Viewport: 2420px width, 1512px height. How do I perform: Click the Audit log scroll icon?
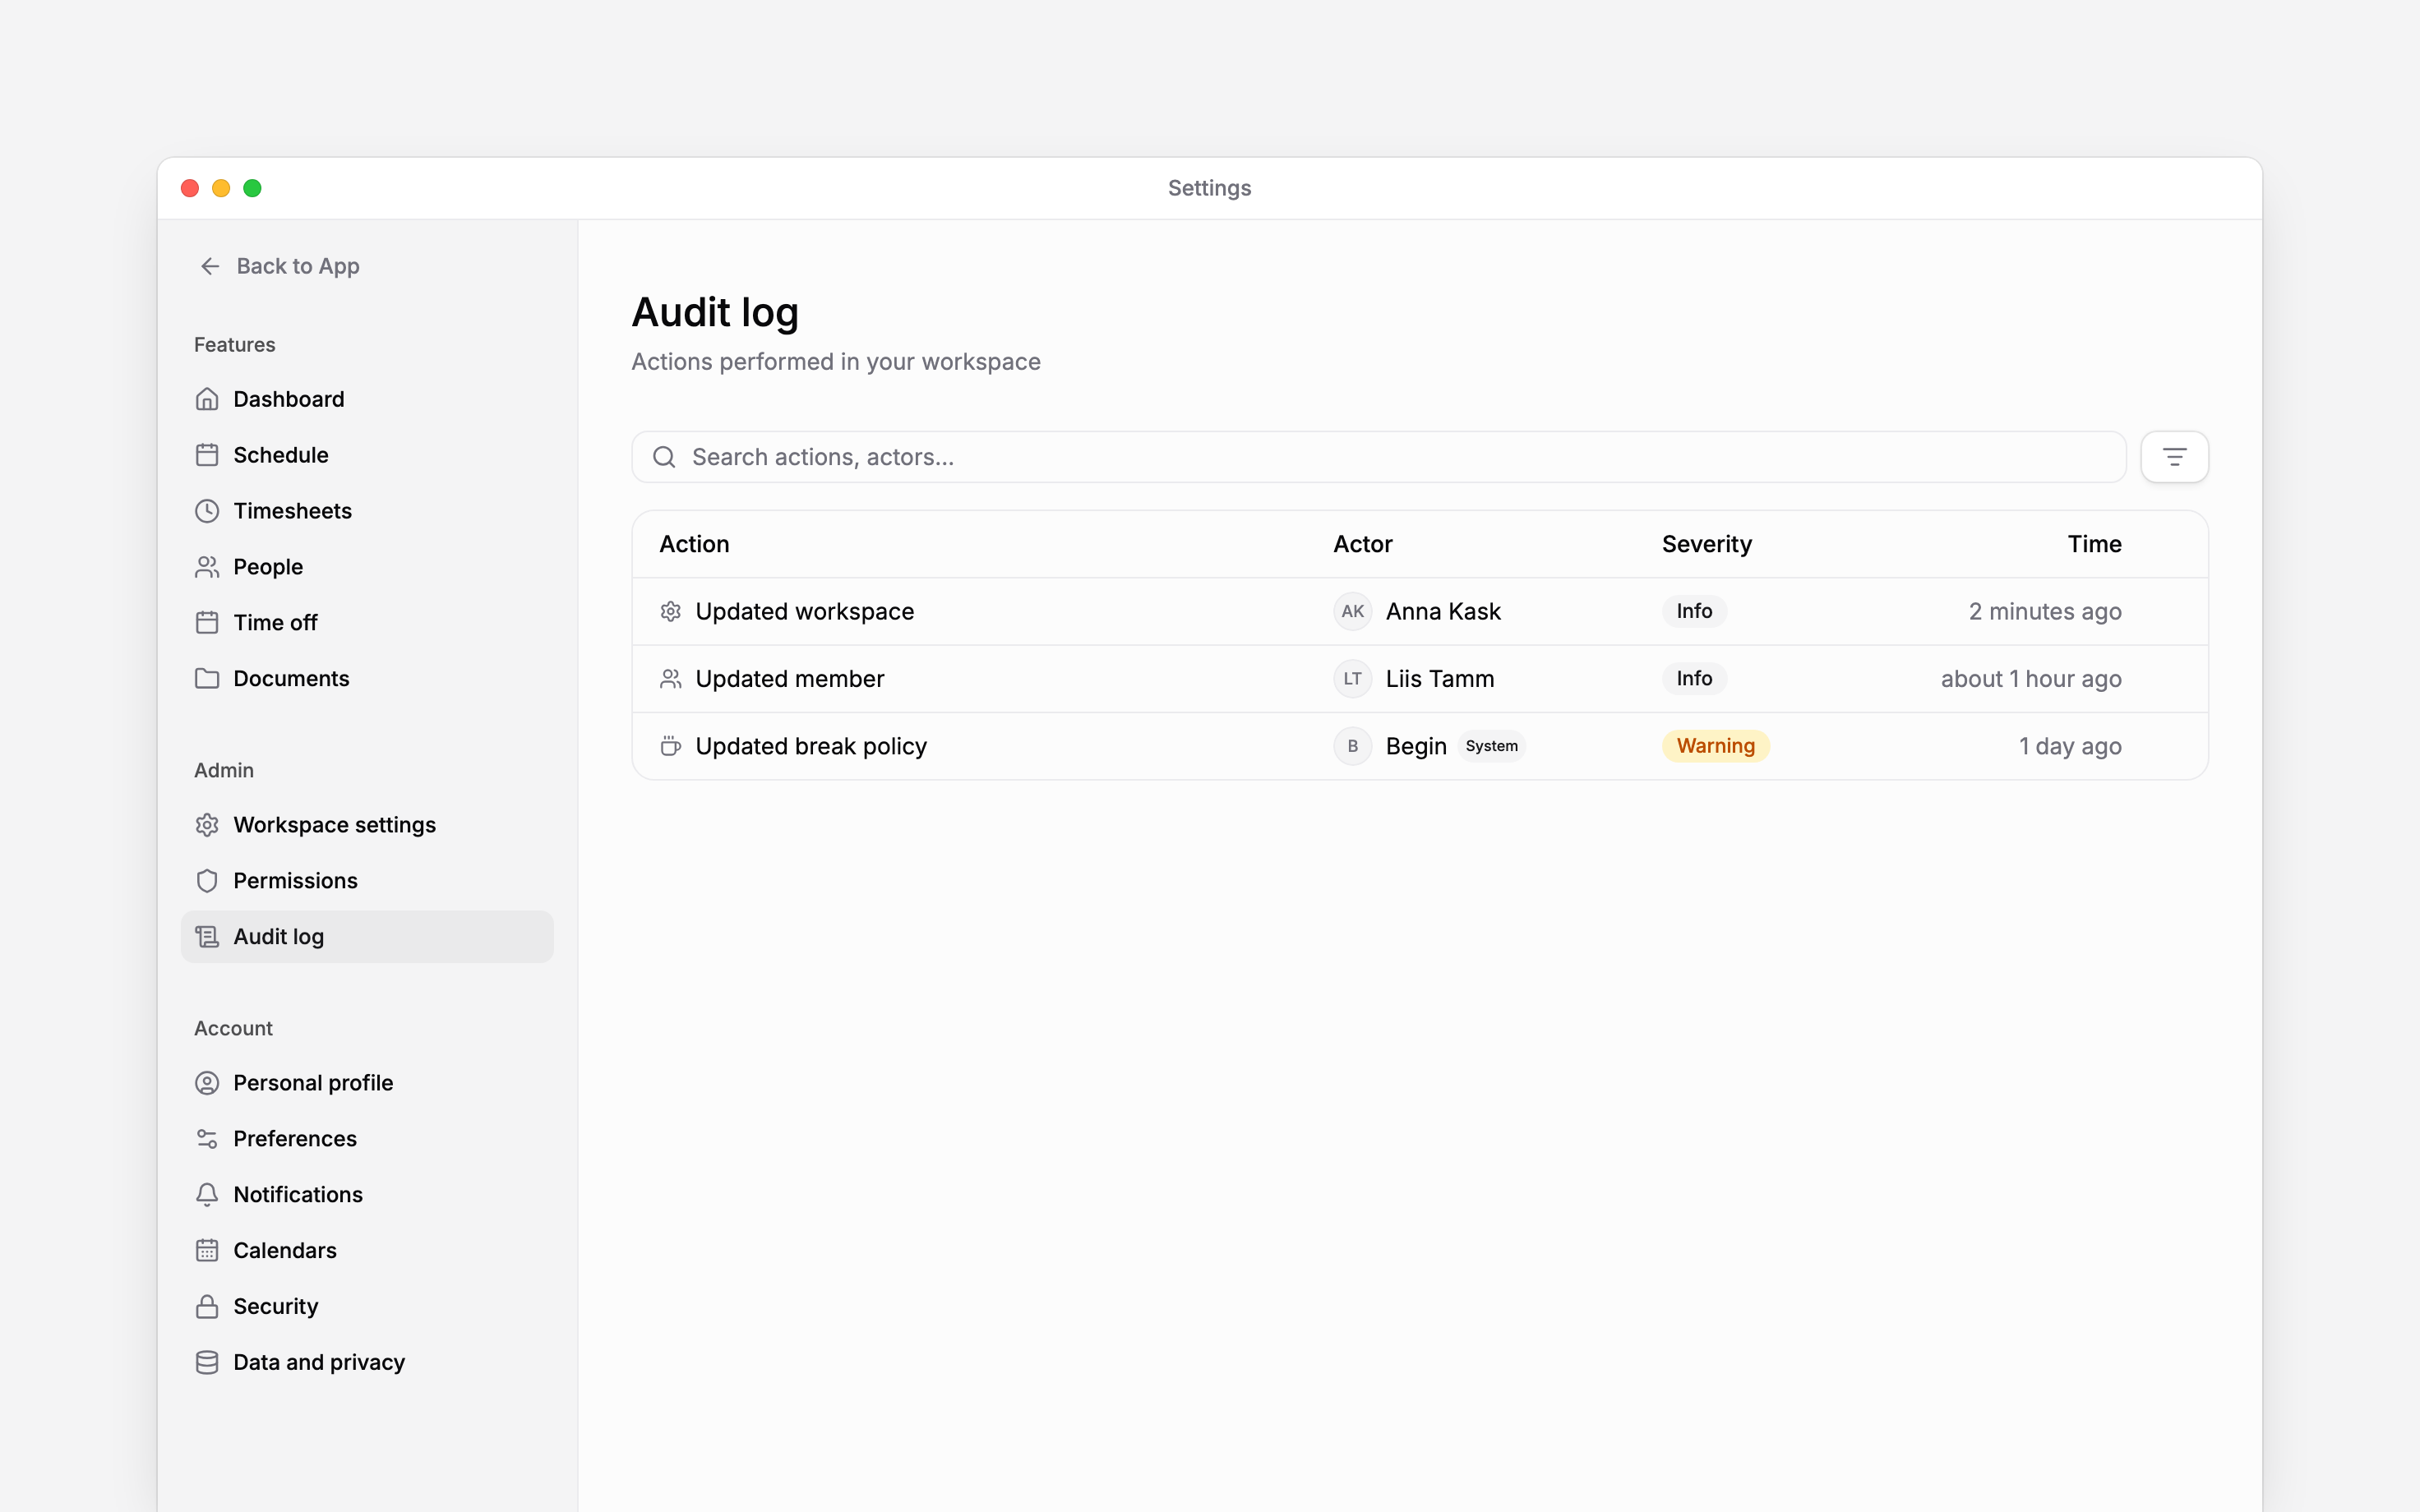(207, 937)
